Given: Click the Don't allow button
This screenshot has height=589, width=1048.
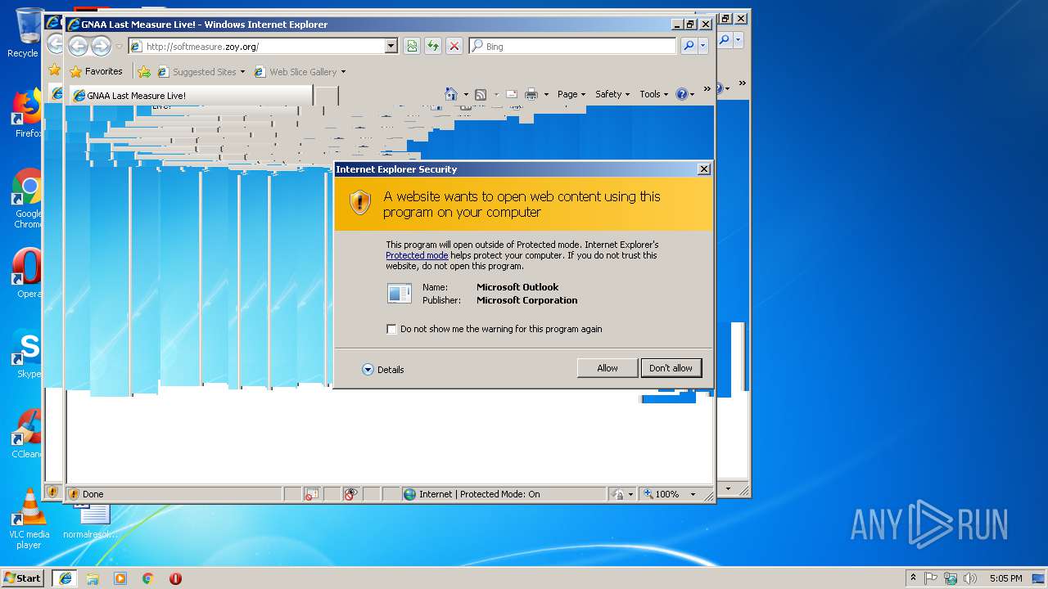Looking at the screenshot, I should click(x=671, y=368).
